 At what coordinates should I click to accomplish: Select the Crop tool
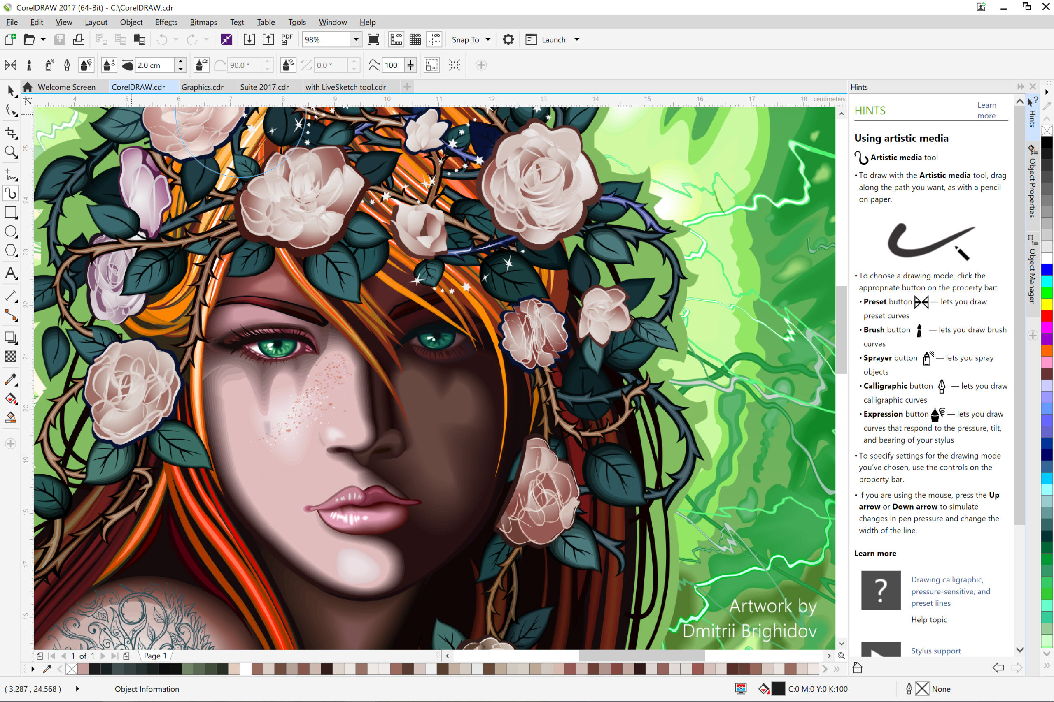coord(11,132)
